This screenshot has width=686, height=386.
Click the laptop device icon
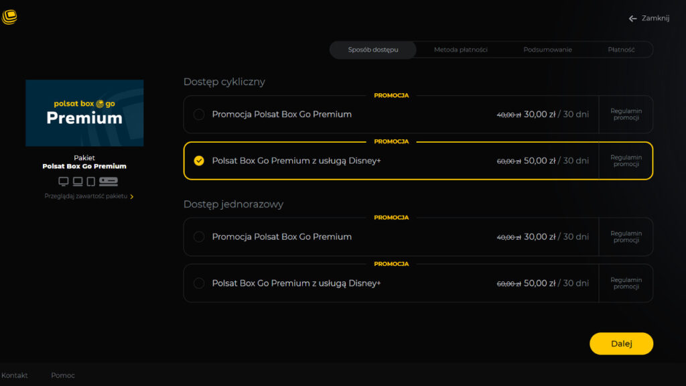[78, 181]
